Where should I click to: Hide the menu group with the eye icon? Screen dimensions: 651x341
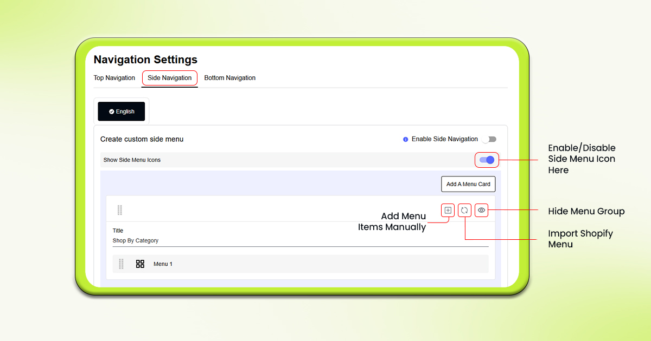[481, 210]
